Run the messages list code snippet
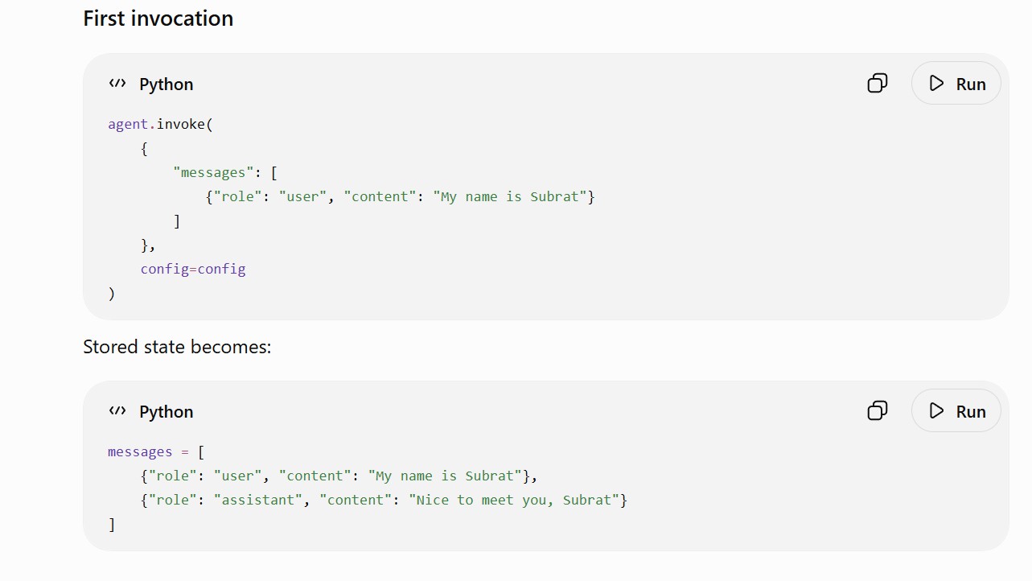1032x581 pixels. click(x=956, y=410)
